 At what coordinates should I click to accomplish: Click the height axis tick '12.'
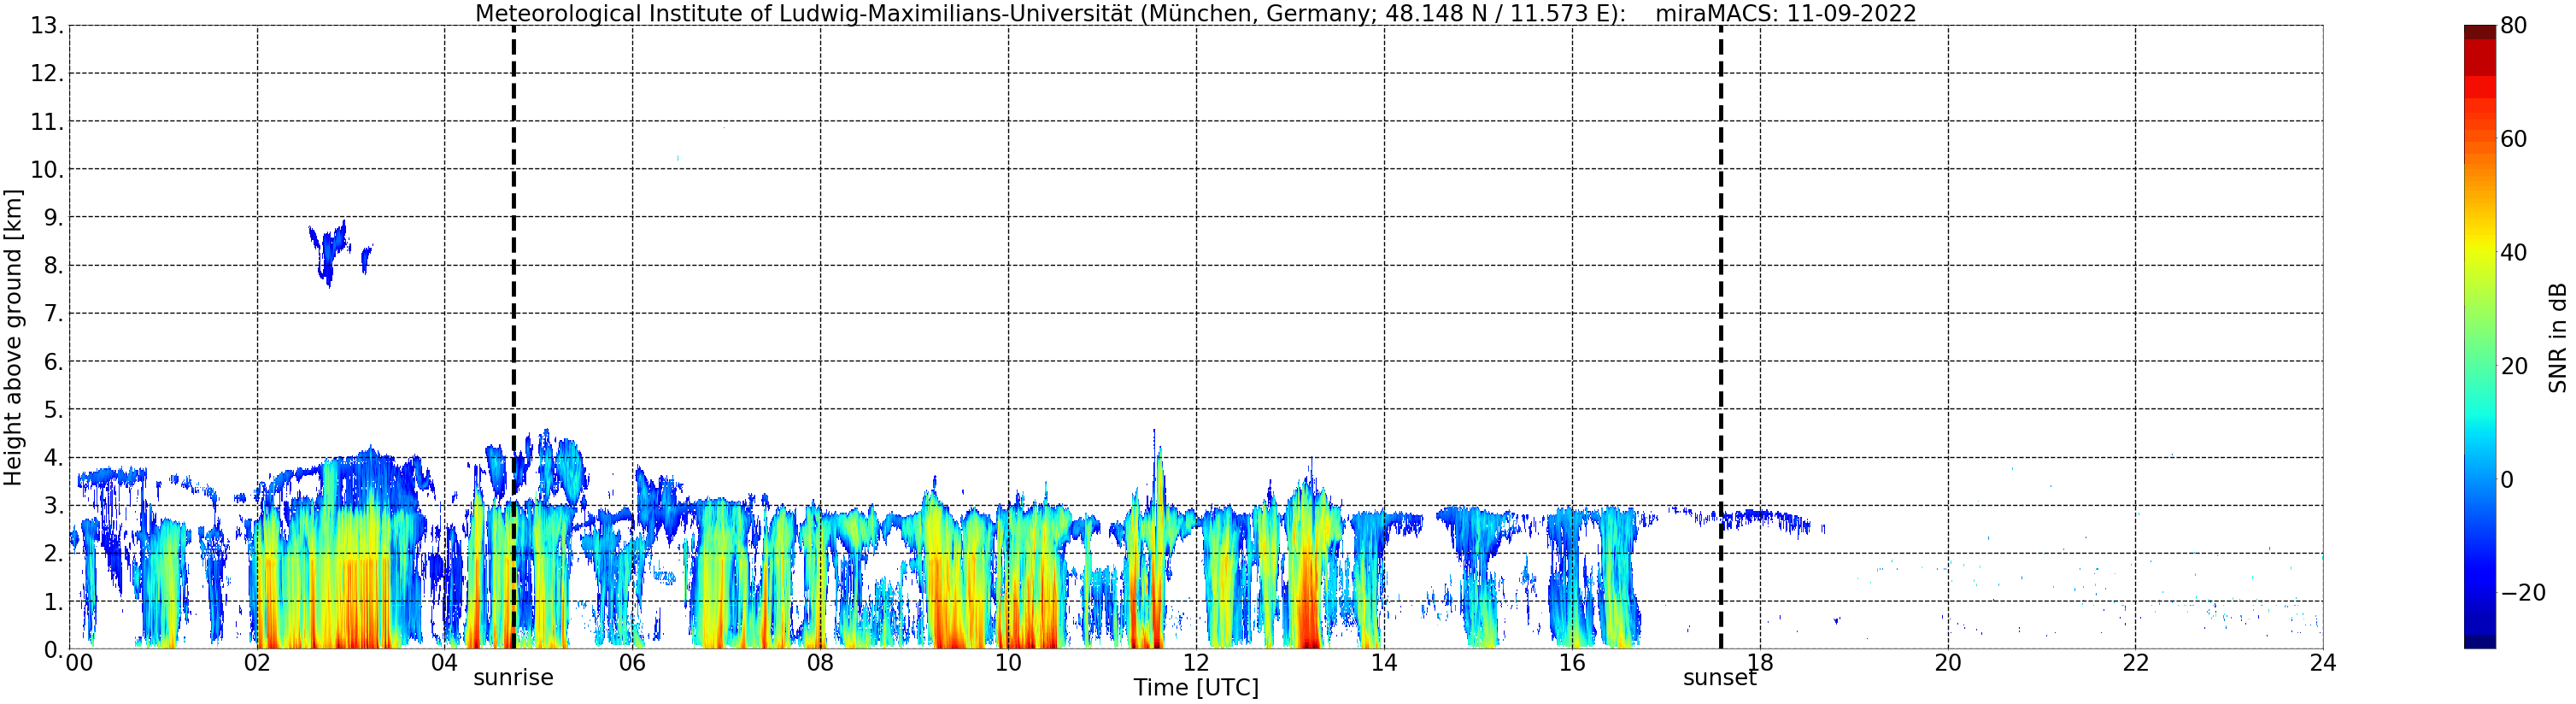47,74
